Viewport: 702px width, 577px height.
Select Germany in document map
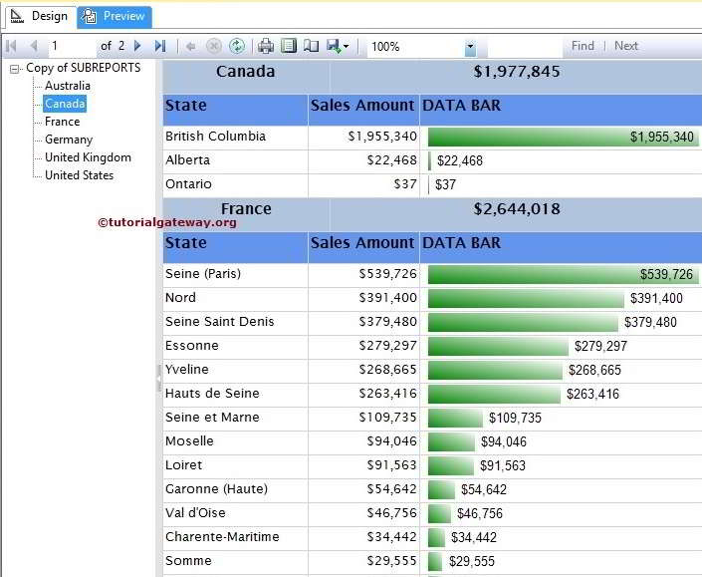(x=69, y=140)
